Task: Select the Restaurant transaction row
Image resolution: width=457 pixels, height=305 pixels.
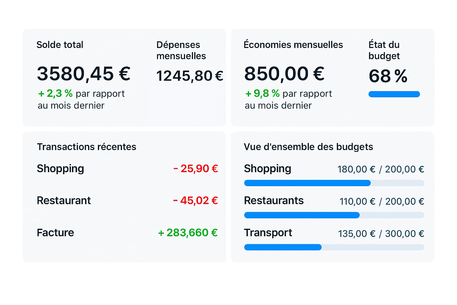Action: [64, 201]
